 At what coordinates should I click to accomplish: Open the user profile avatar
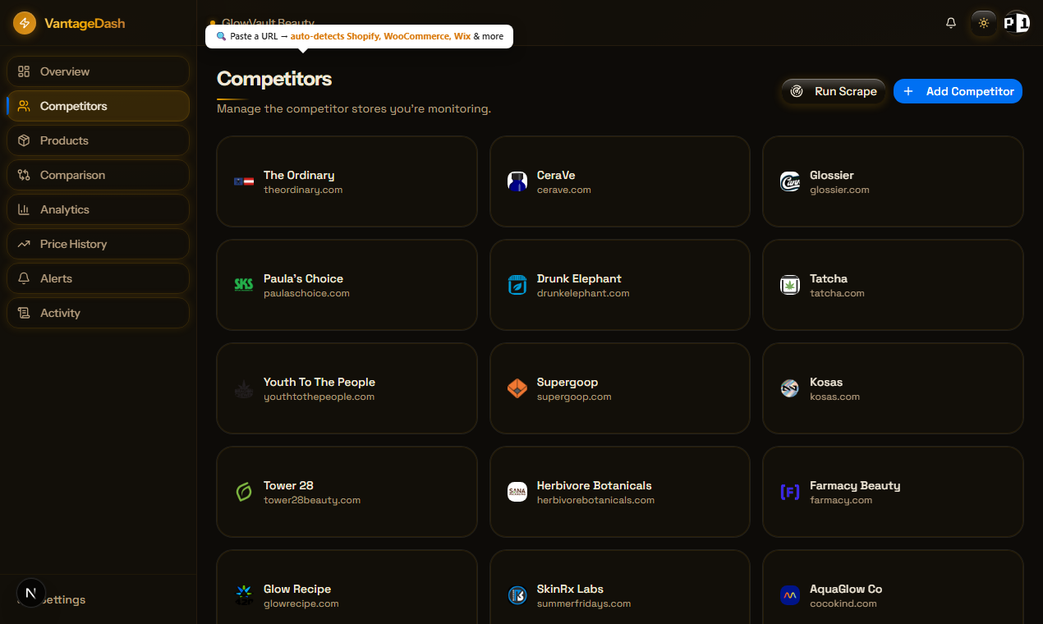coord(1017,23)
